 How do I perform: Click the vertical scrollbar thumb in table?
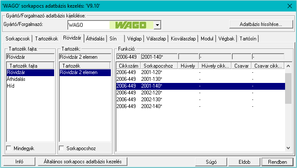pos(288,88)
